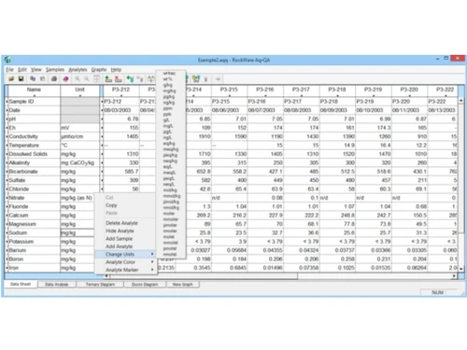Open the Analytes menu

click(x=78, y=69)
